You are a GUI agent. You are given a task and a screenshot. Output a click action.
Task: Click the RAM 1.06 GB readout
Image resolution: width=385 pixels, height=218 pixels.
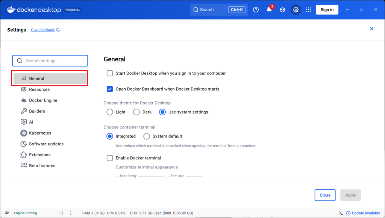[93, 213]
